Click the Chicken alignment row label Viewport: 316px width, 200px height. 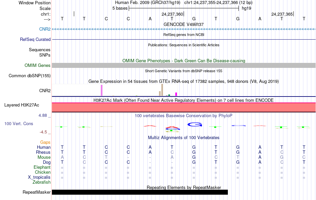43,172
